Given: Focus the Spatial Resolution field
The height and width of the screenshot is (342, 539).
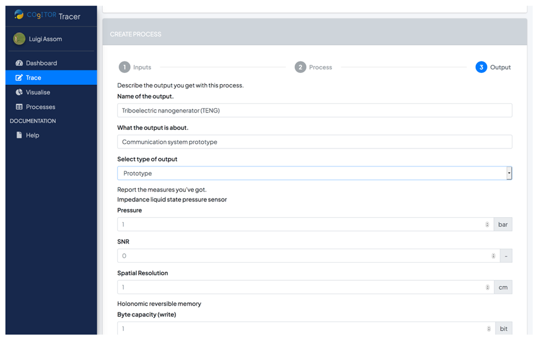Looking at the screenshot, I should (305, 287).
